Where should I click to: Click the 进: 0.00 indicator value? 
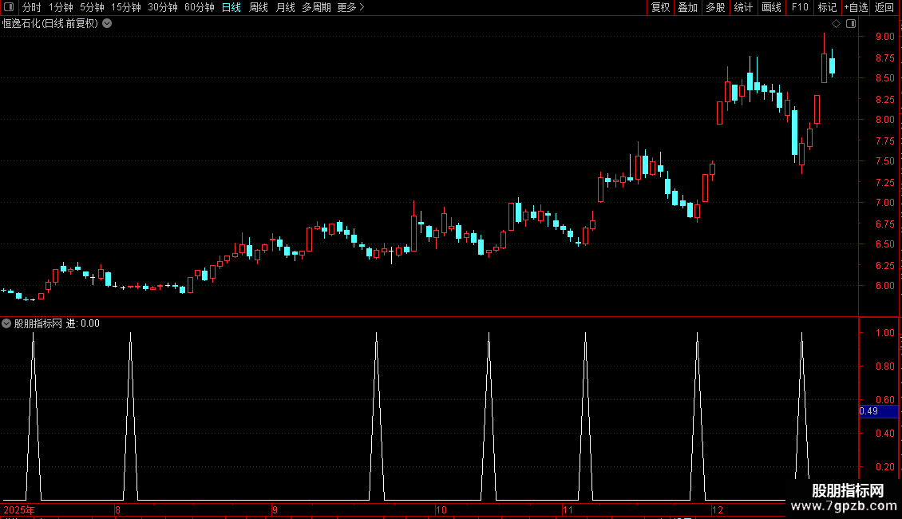click(83, 323)
